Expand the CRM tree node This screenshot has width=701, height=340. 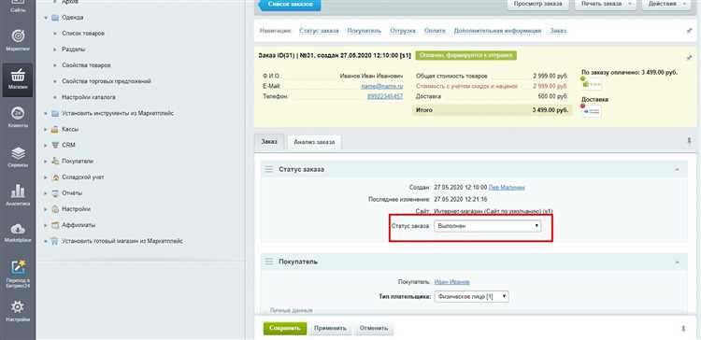click(46, 145)
